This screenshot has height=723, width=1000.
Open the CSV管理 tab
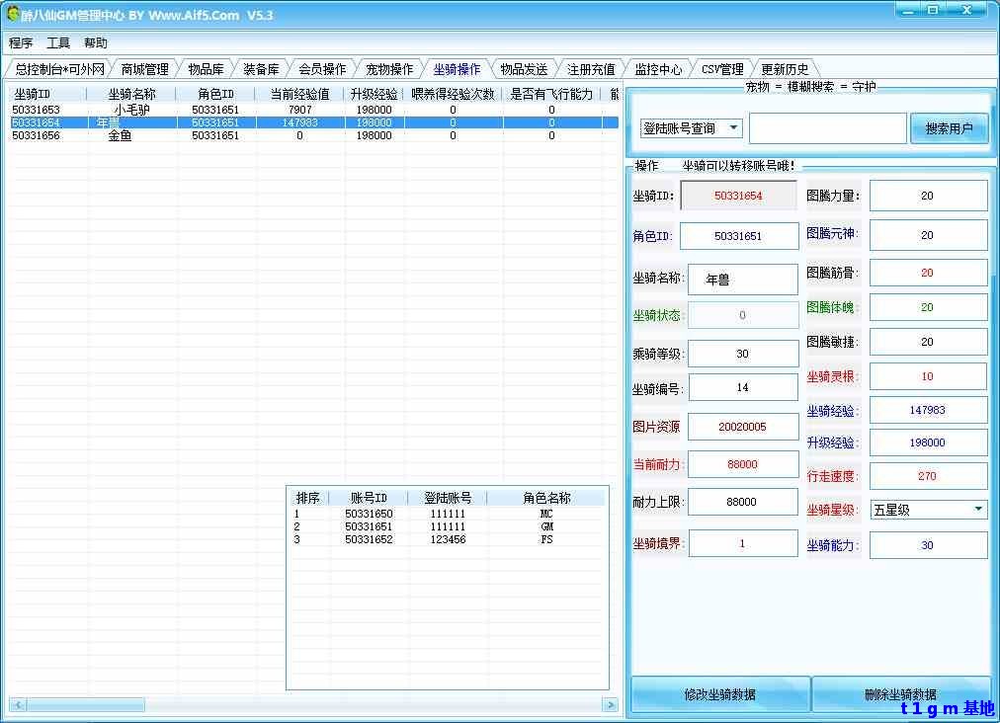coord(722,69)
